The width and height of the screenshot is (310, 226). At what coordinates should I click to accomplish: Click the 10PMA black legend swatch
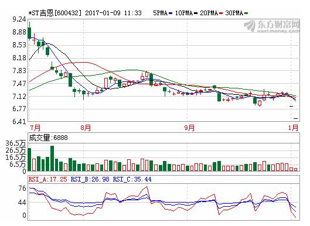[196, 13]
